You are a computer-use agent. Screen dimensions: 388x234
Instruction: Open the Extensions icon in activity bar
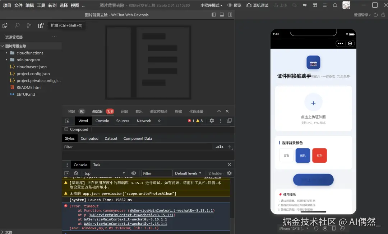[41, 25]
